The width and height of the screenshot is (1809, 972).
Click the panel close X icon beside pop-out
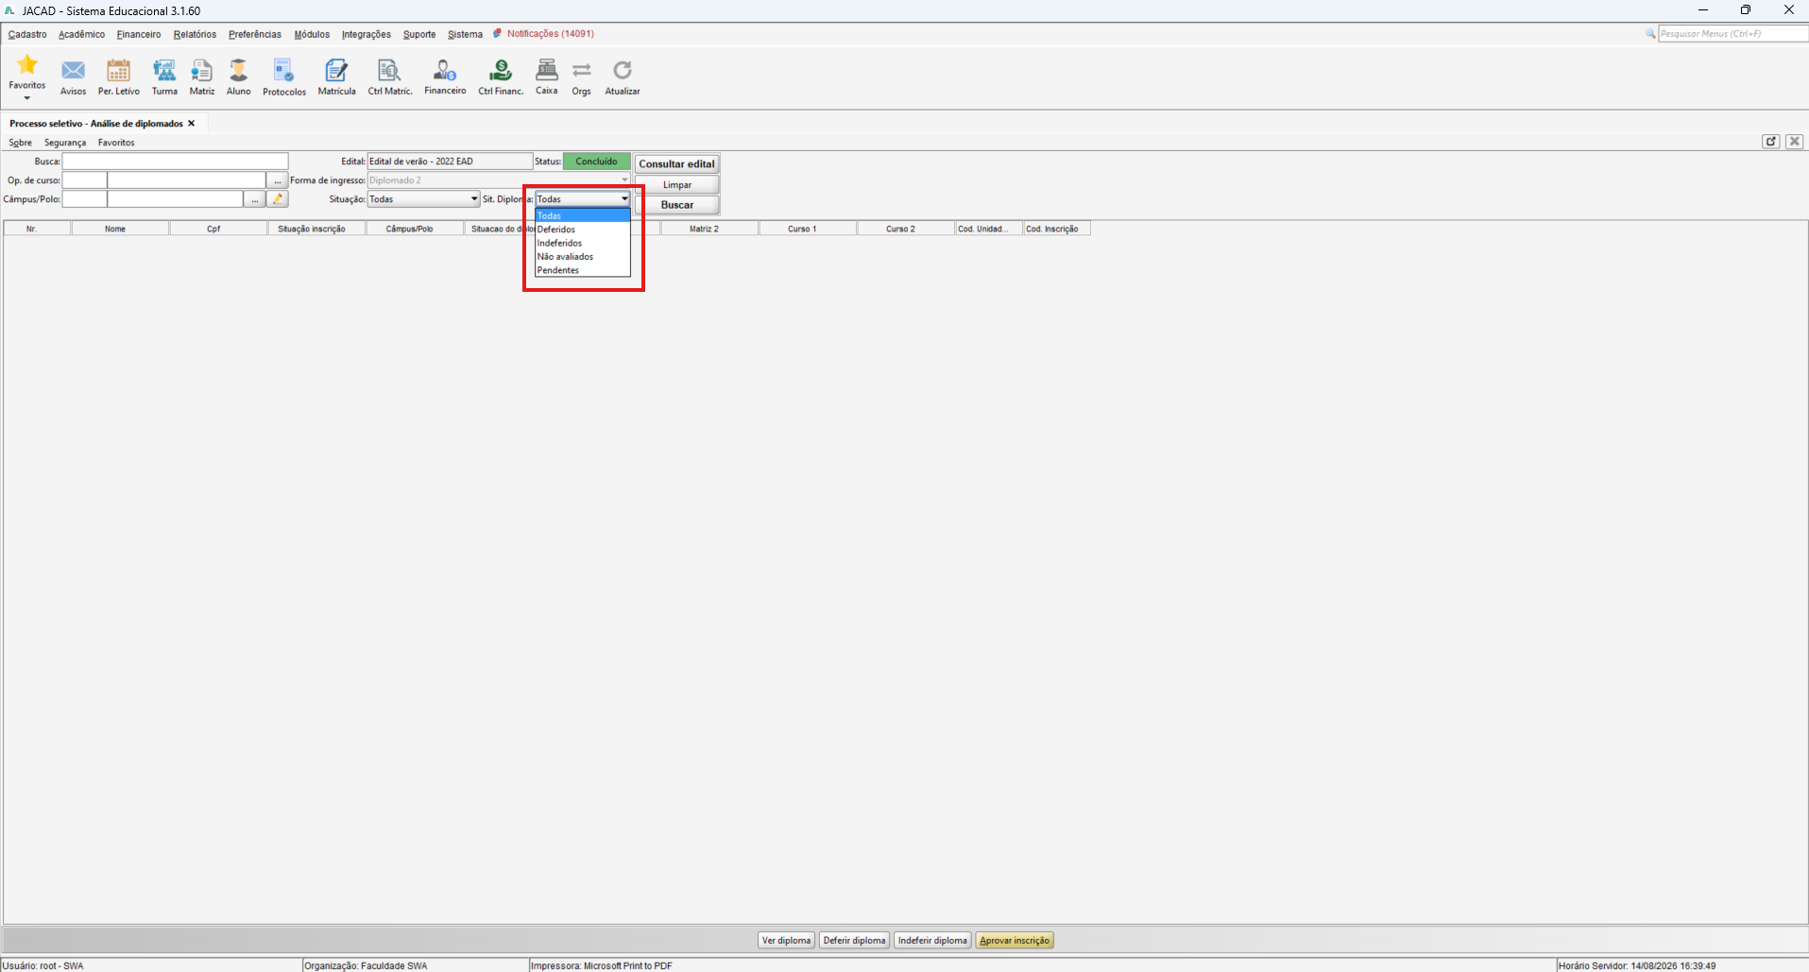coord(1795,142)
